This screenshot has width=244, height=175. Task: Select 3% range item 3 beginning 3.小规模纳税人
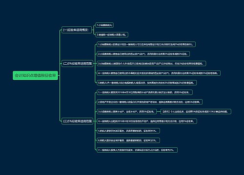click(151, 64)
